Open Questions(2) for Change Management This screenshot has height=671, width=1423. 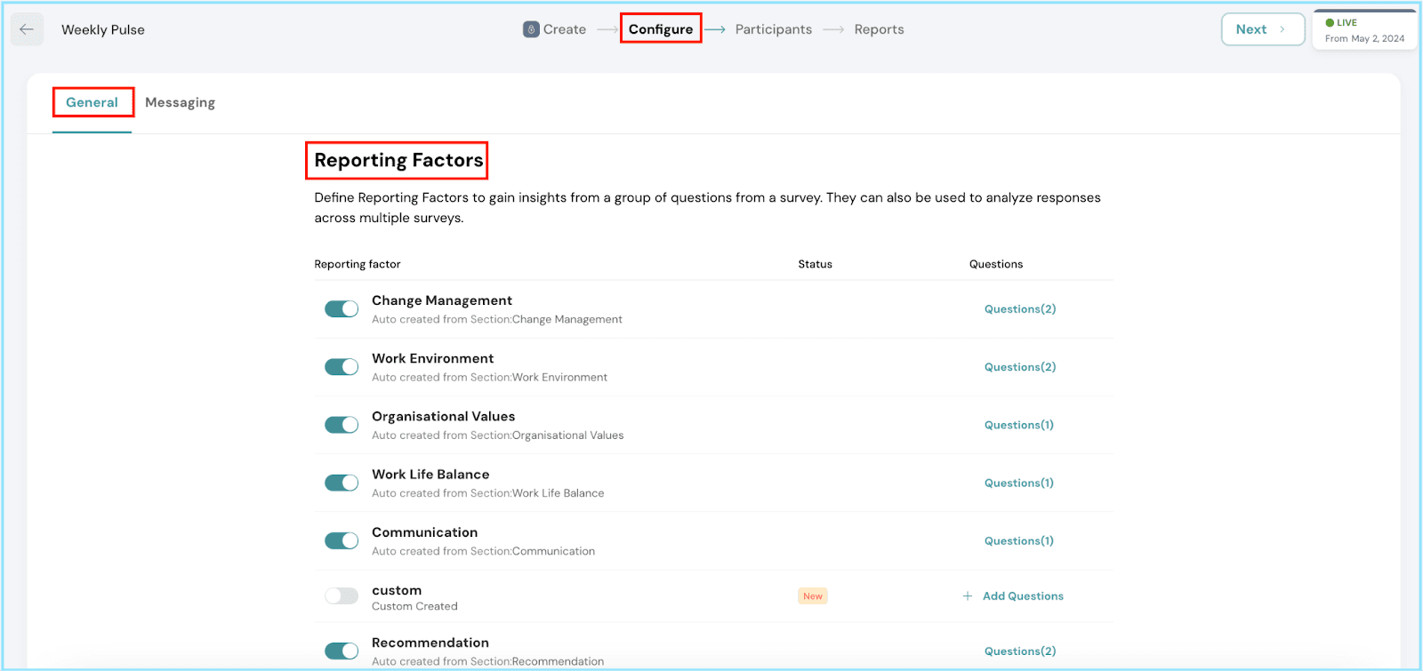click(x=1020, y=309)
